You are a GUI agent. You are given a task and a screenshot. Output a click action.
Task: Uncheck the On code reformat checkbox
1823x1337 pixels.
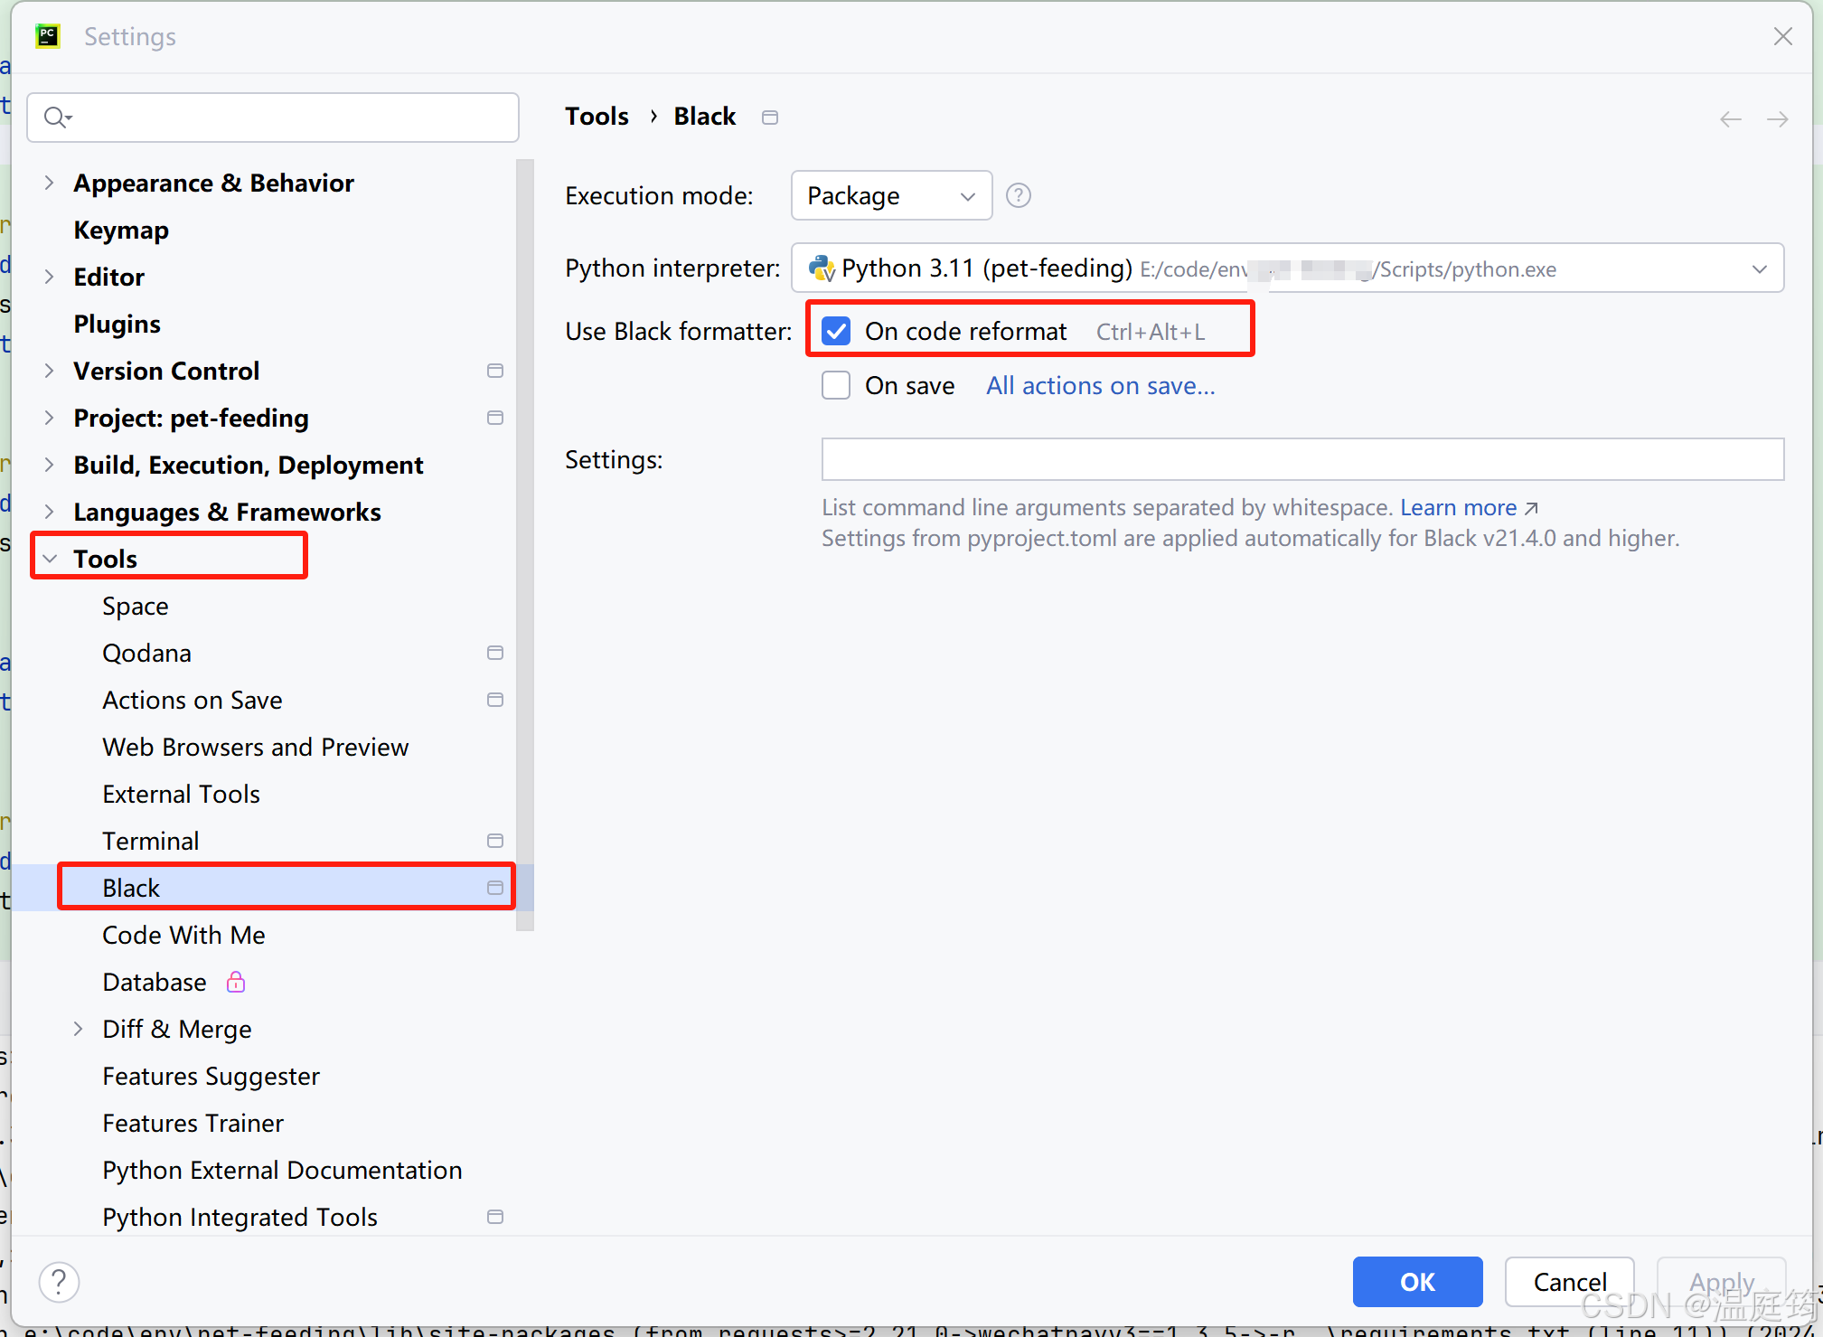point(836,331)
